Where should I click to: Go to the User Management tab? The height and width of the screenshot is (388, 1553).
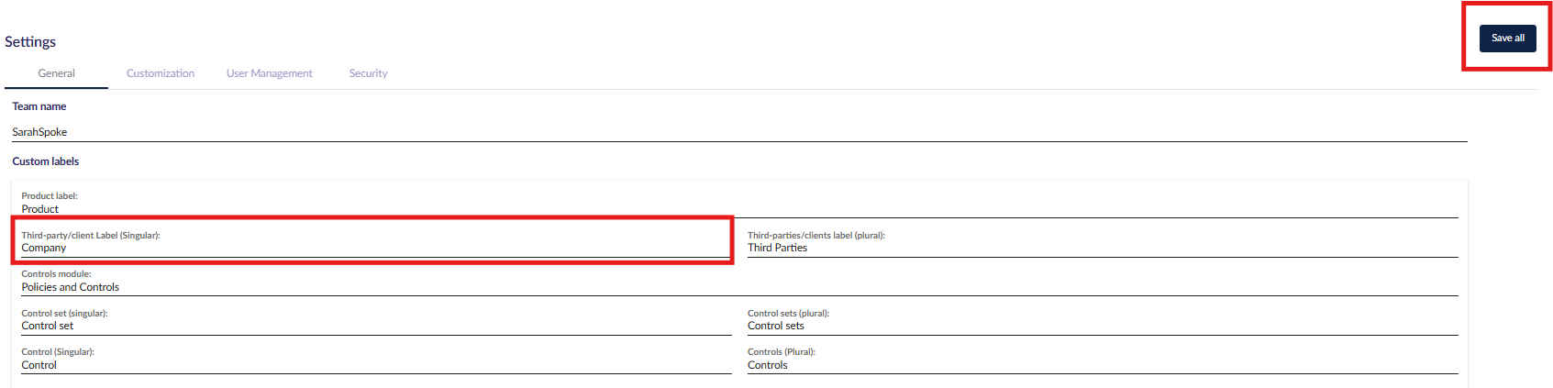coord(270,73)
